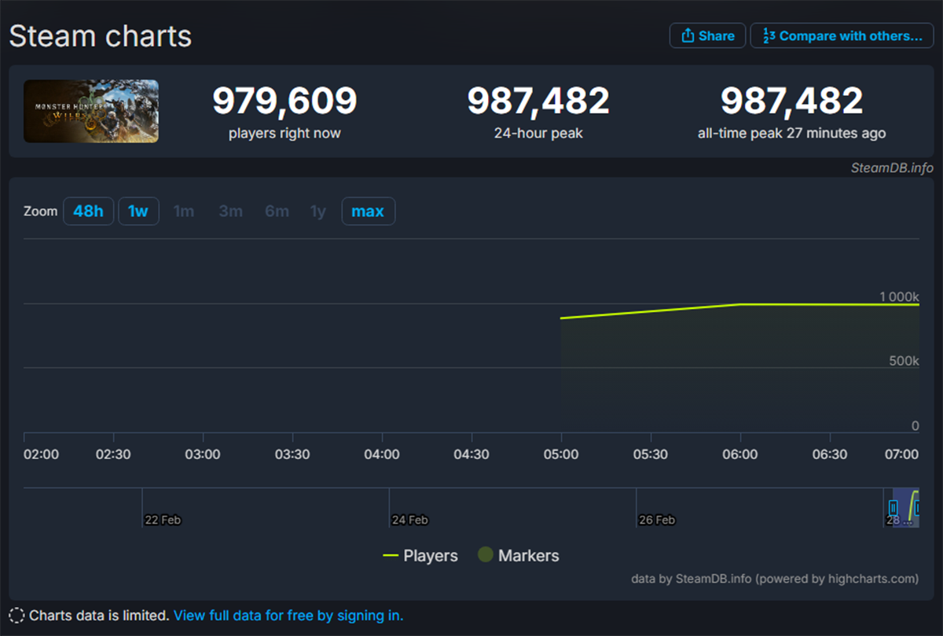Select the 1y zoom option
This screenshot has height=636, width=943.
coord(317,211)
